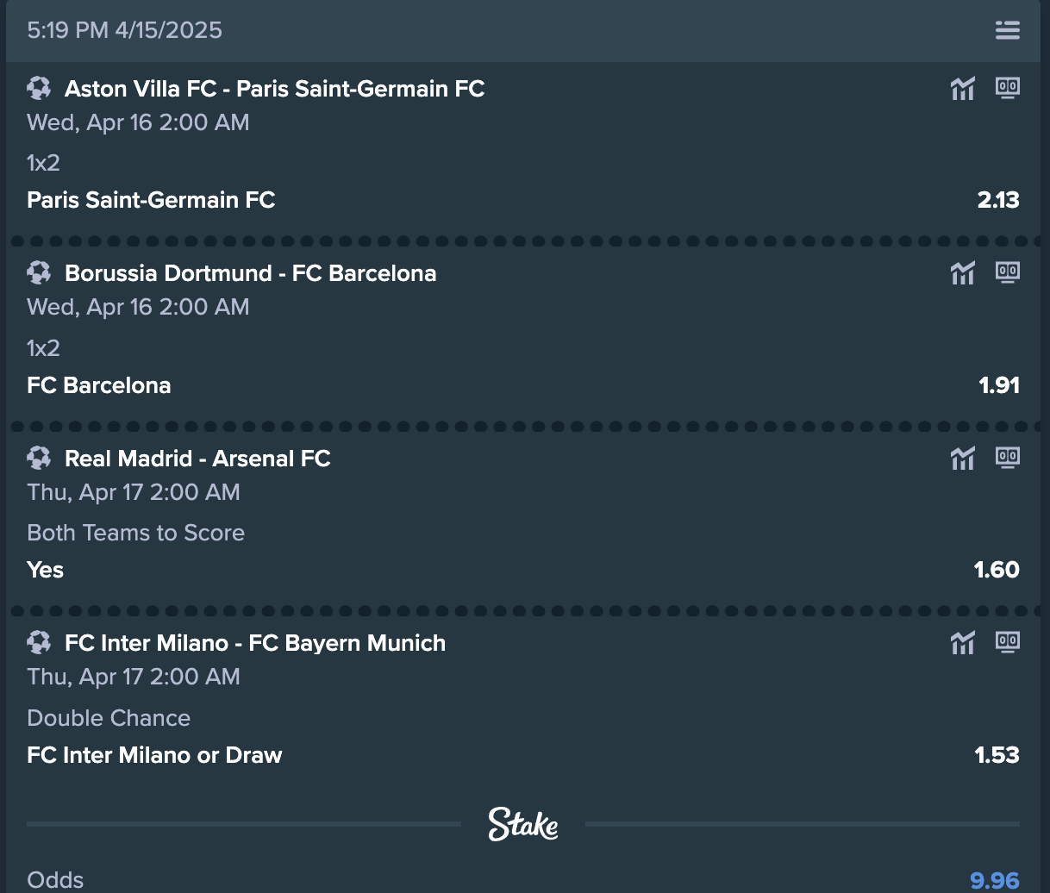The height and width of the screenshot is (893, 1050).
Task: Open scoreboard icon for Real Madrid match
Action: coord(1008,458)
